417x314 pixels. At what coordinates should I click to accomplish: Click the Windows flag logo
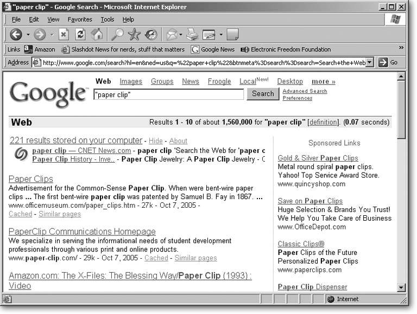[395, 20]
